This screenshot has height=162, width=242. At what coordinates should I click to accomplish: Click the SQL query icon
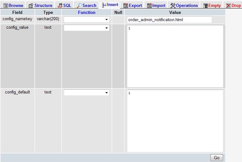click(60, 6)
